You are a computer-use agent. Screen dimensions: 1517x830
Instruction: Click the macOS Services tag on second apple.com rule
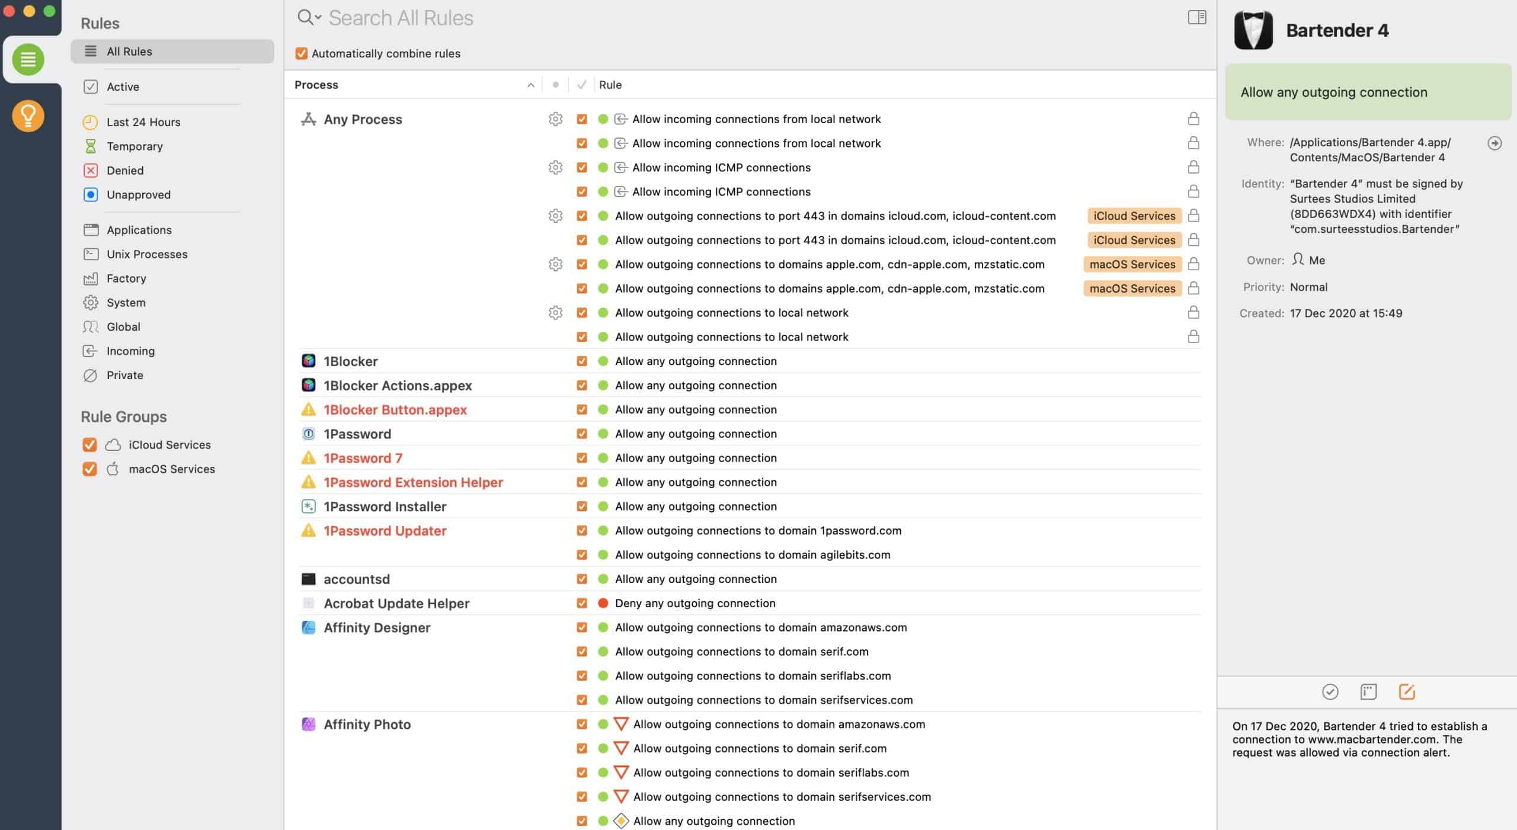[1132, 289]
